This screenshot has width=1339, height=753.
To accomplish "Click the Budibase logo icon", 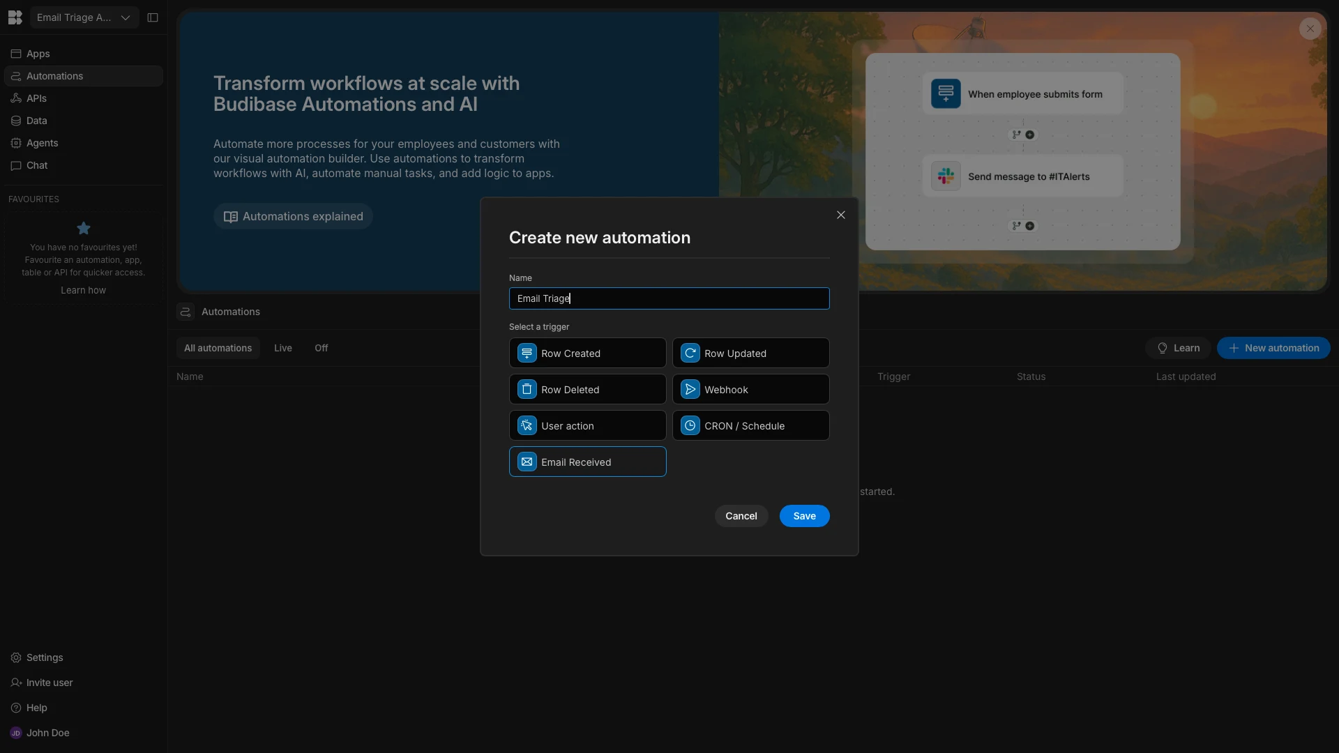I will click(15, 17).
